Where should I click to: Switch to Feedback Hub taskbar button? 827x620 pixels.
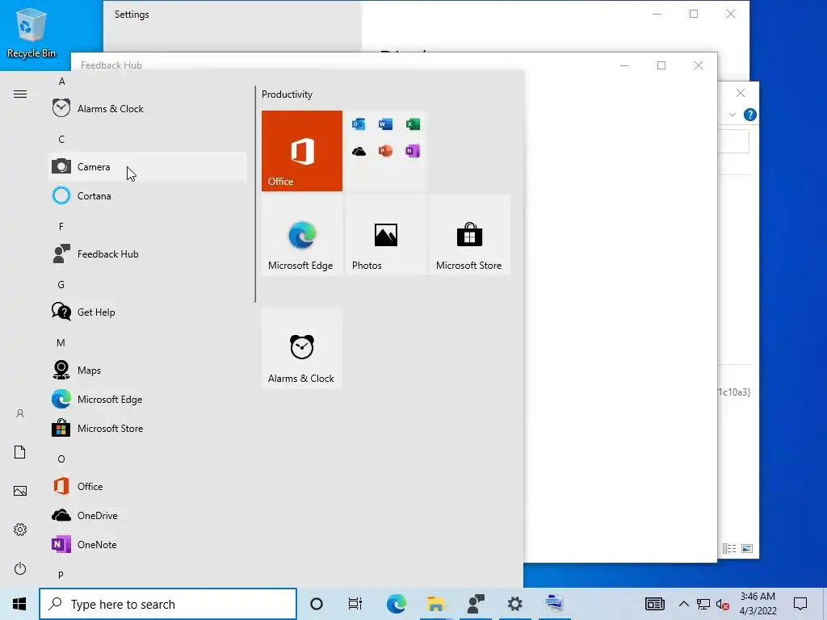475,604
